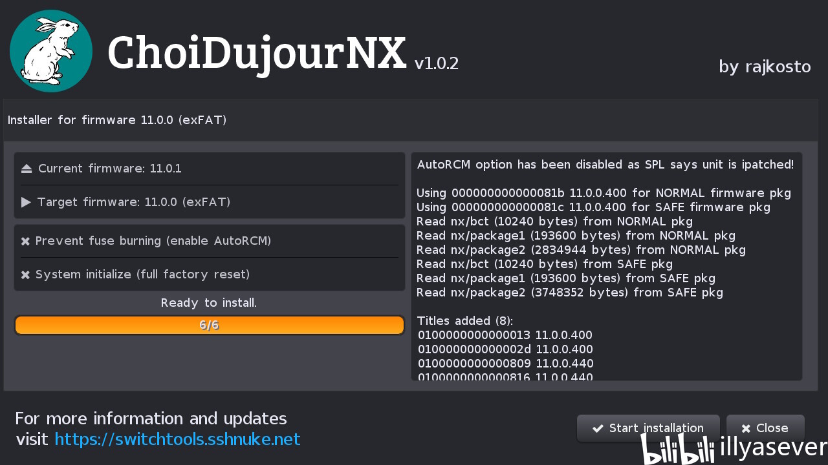Viewport: 828px width, 465px height.
Task: Click the play arrow beside Target firmware
Action: [x=27, y=203]
